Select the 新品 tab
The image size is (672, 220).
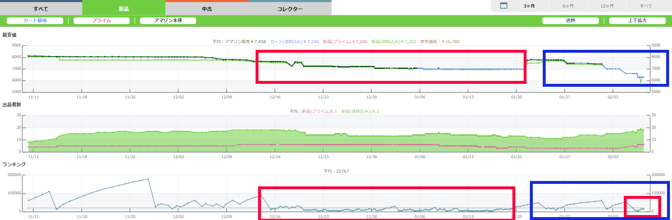tap(124, 9)
